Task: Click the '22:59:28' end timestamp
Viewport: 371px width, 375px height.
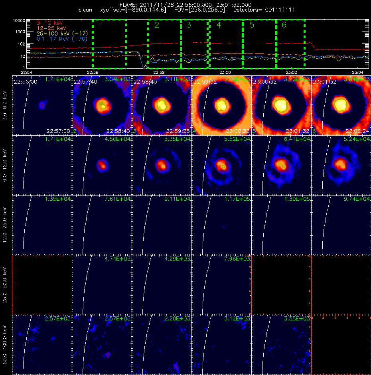Action: tap(178, 131)
